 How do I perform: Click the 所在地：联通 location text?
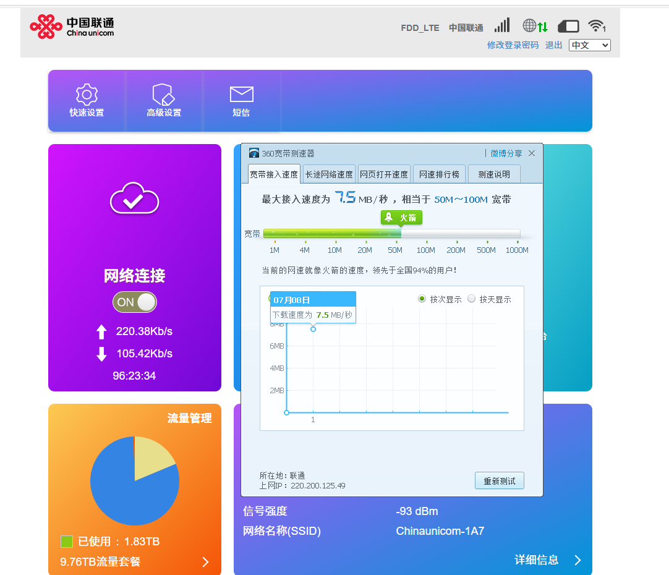click(x=282, y=475)
